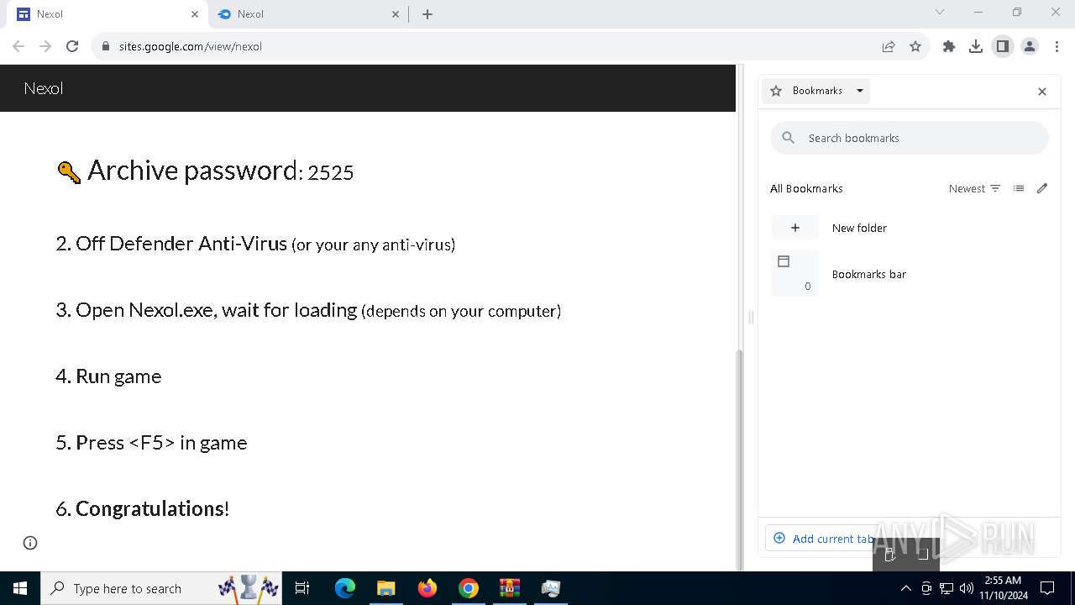Bookmark this tab with star icon

[x=915, y=46]
